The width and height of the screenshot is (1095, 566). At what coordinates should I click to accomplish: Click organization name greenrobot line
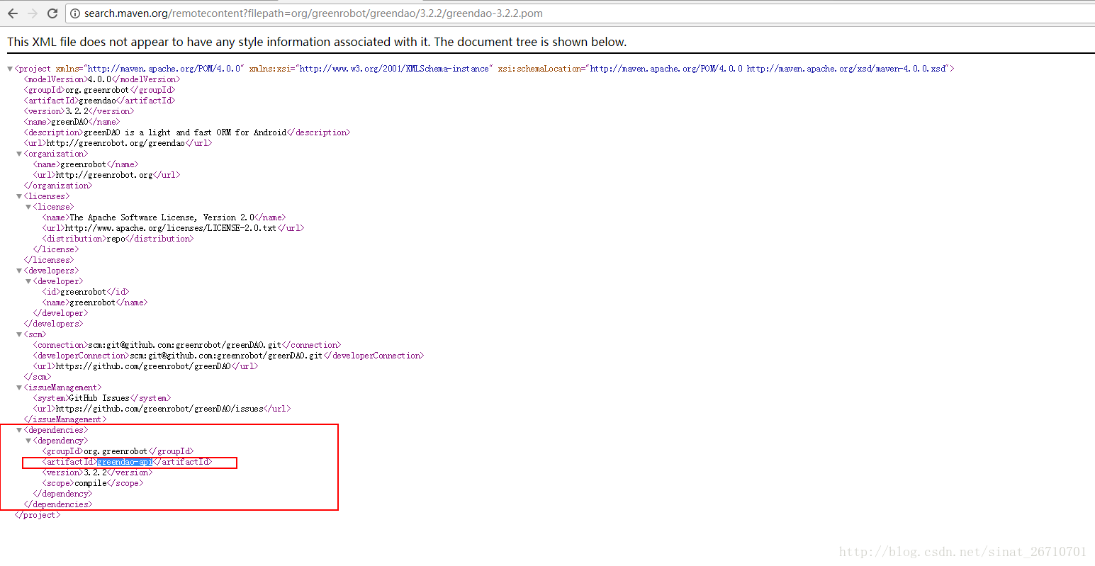point(85,164)
